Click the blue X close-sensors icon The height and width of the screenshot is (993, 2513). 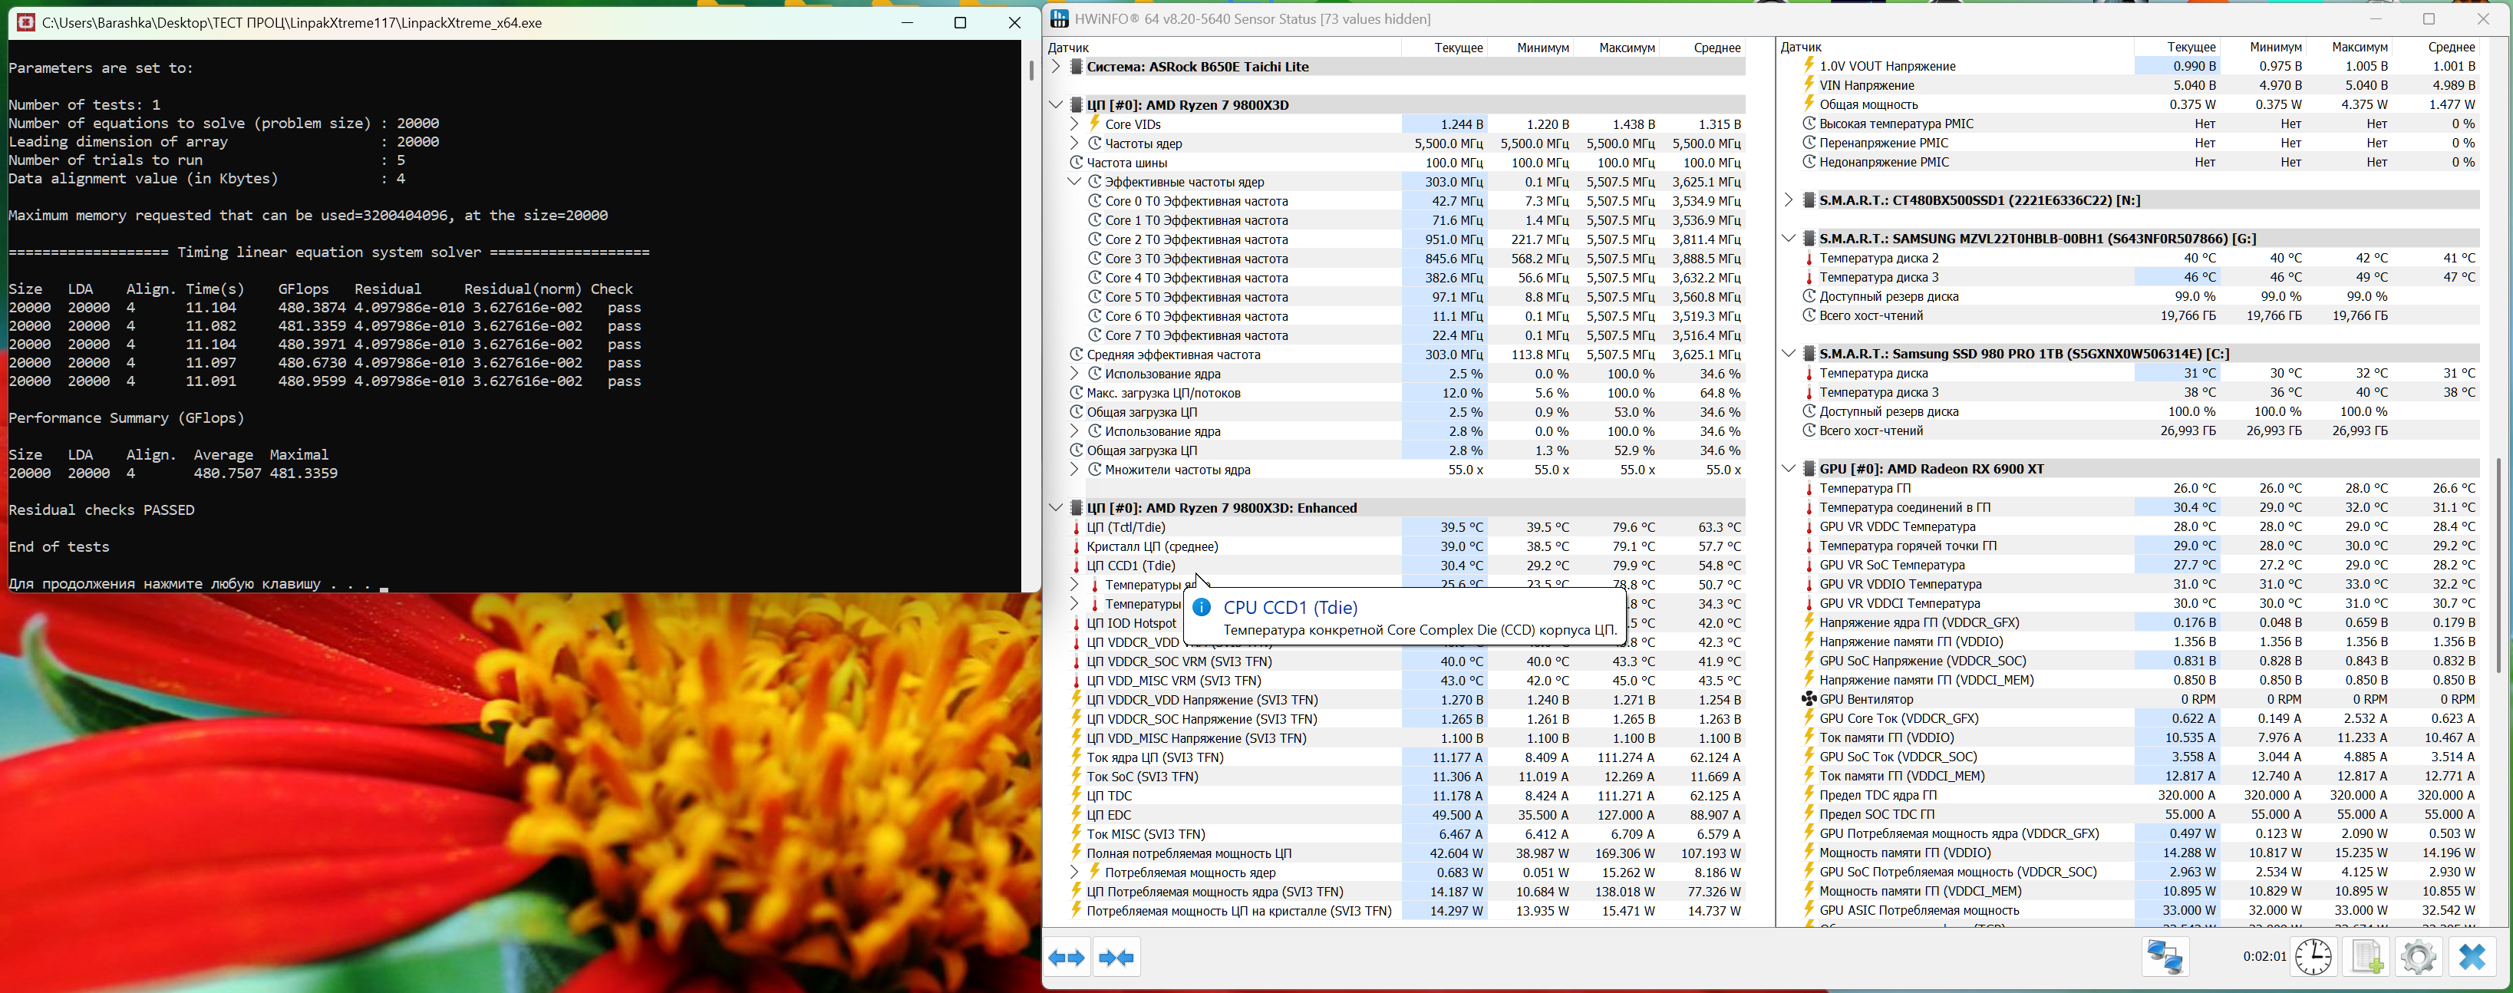click(2472, 957)
